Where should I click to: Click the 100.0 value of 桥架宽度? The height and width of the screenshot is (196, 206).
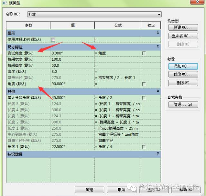click(72, 59)
